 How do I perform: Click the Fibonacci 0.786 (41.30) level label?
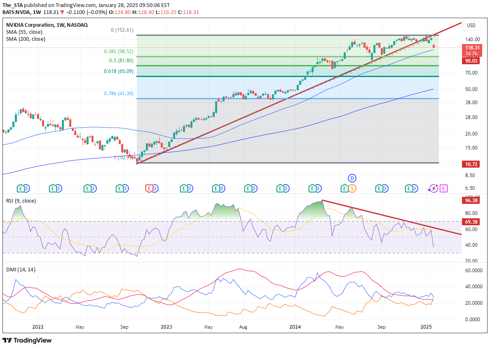click(119, 93)
